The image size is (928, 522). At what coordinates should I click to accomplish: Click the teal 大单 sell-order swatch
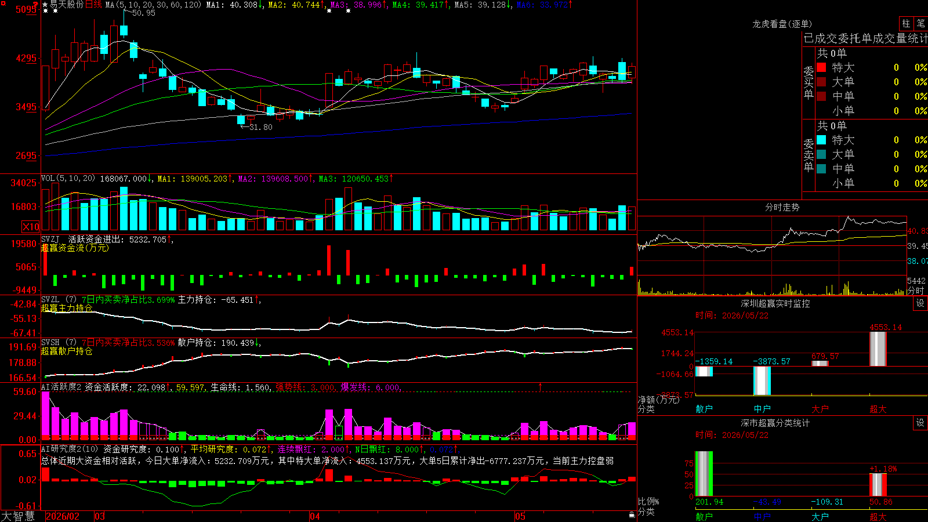tap(821, 154)
